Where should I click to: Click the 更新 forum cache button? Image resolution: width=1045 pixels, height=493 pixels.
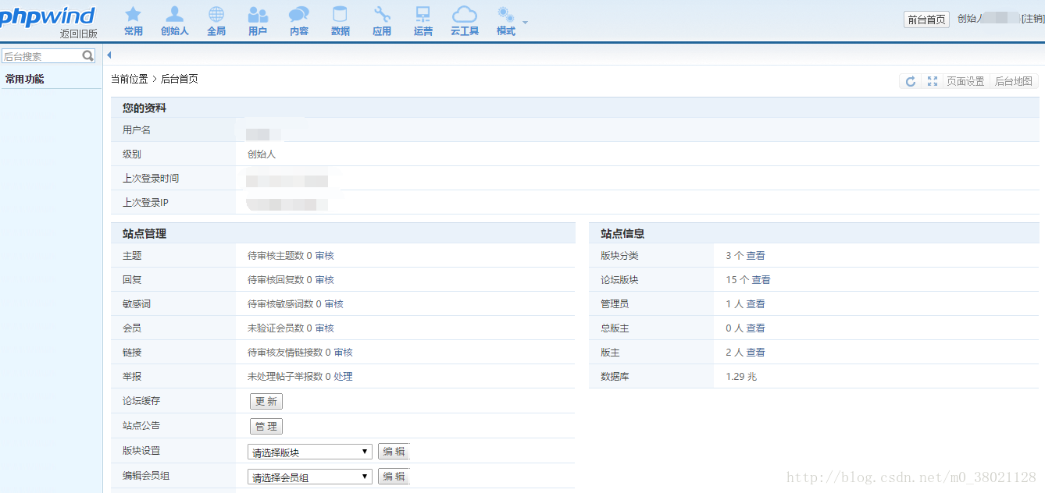coord(266,401)
